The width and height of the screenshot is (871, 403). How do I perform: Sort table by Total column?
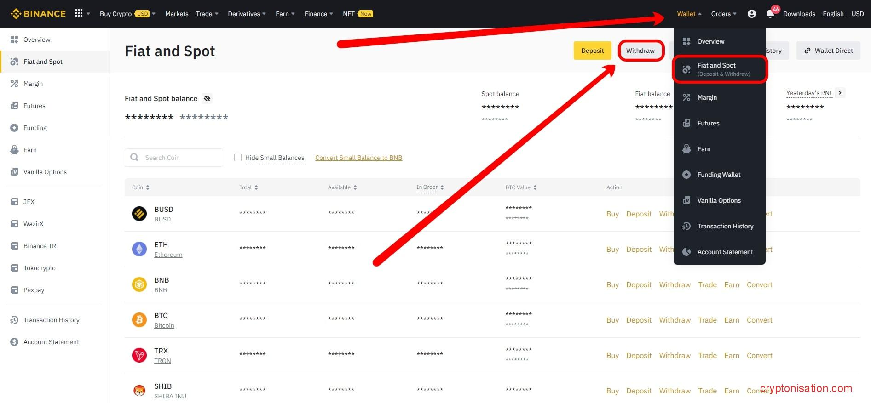[248, 187]
